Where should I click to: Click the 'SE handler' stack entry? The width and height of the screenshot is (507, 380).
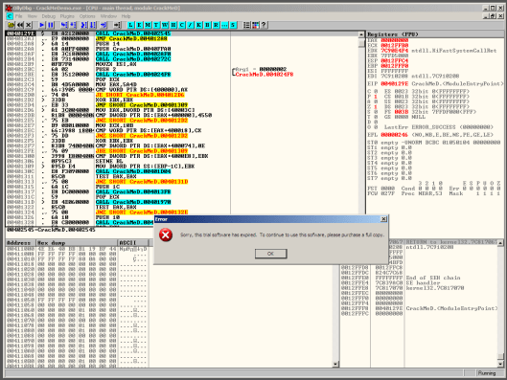tap(423, 282)
